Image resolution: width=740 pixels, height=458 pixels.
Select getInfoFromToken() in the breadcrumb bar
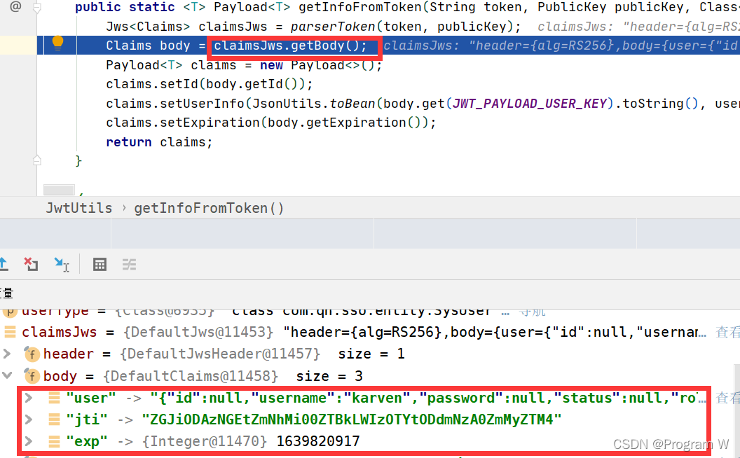click(209, 208)
